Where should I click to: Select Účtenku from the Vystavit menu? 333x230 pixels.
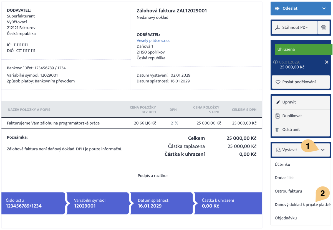click(282, 165)
